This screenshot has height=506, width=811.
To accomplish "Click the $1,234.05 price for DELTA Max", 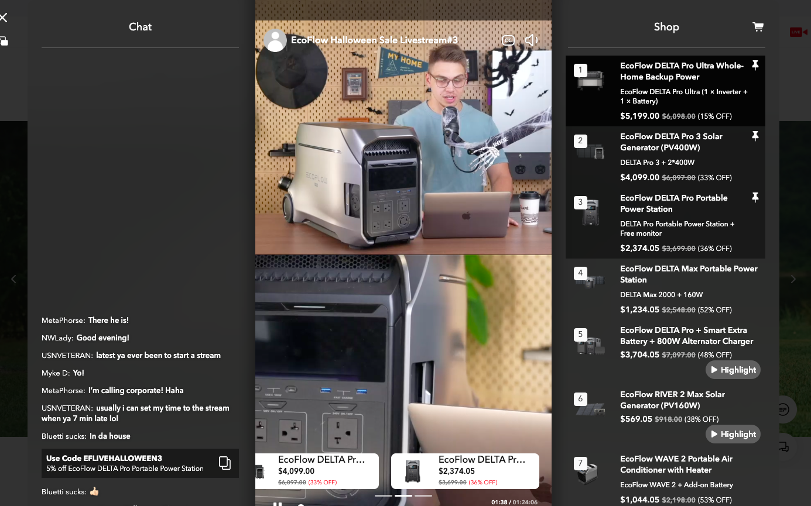I will coord(639,309).
